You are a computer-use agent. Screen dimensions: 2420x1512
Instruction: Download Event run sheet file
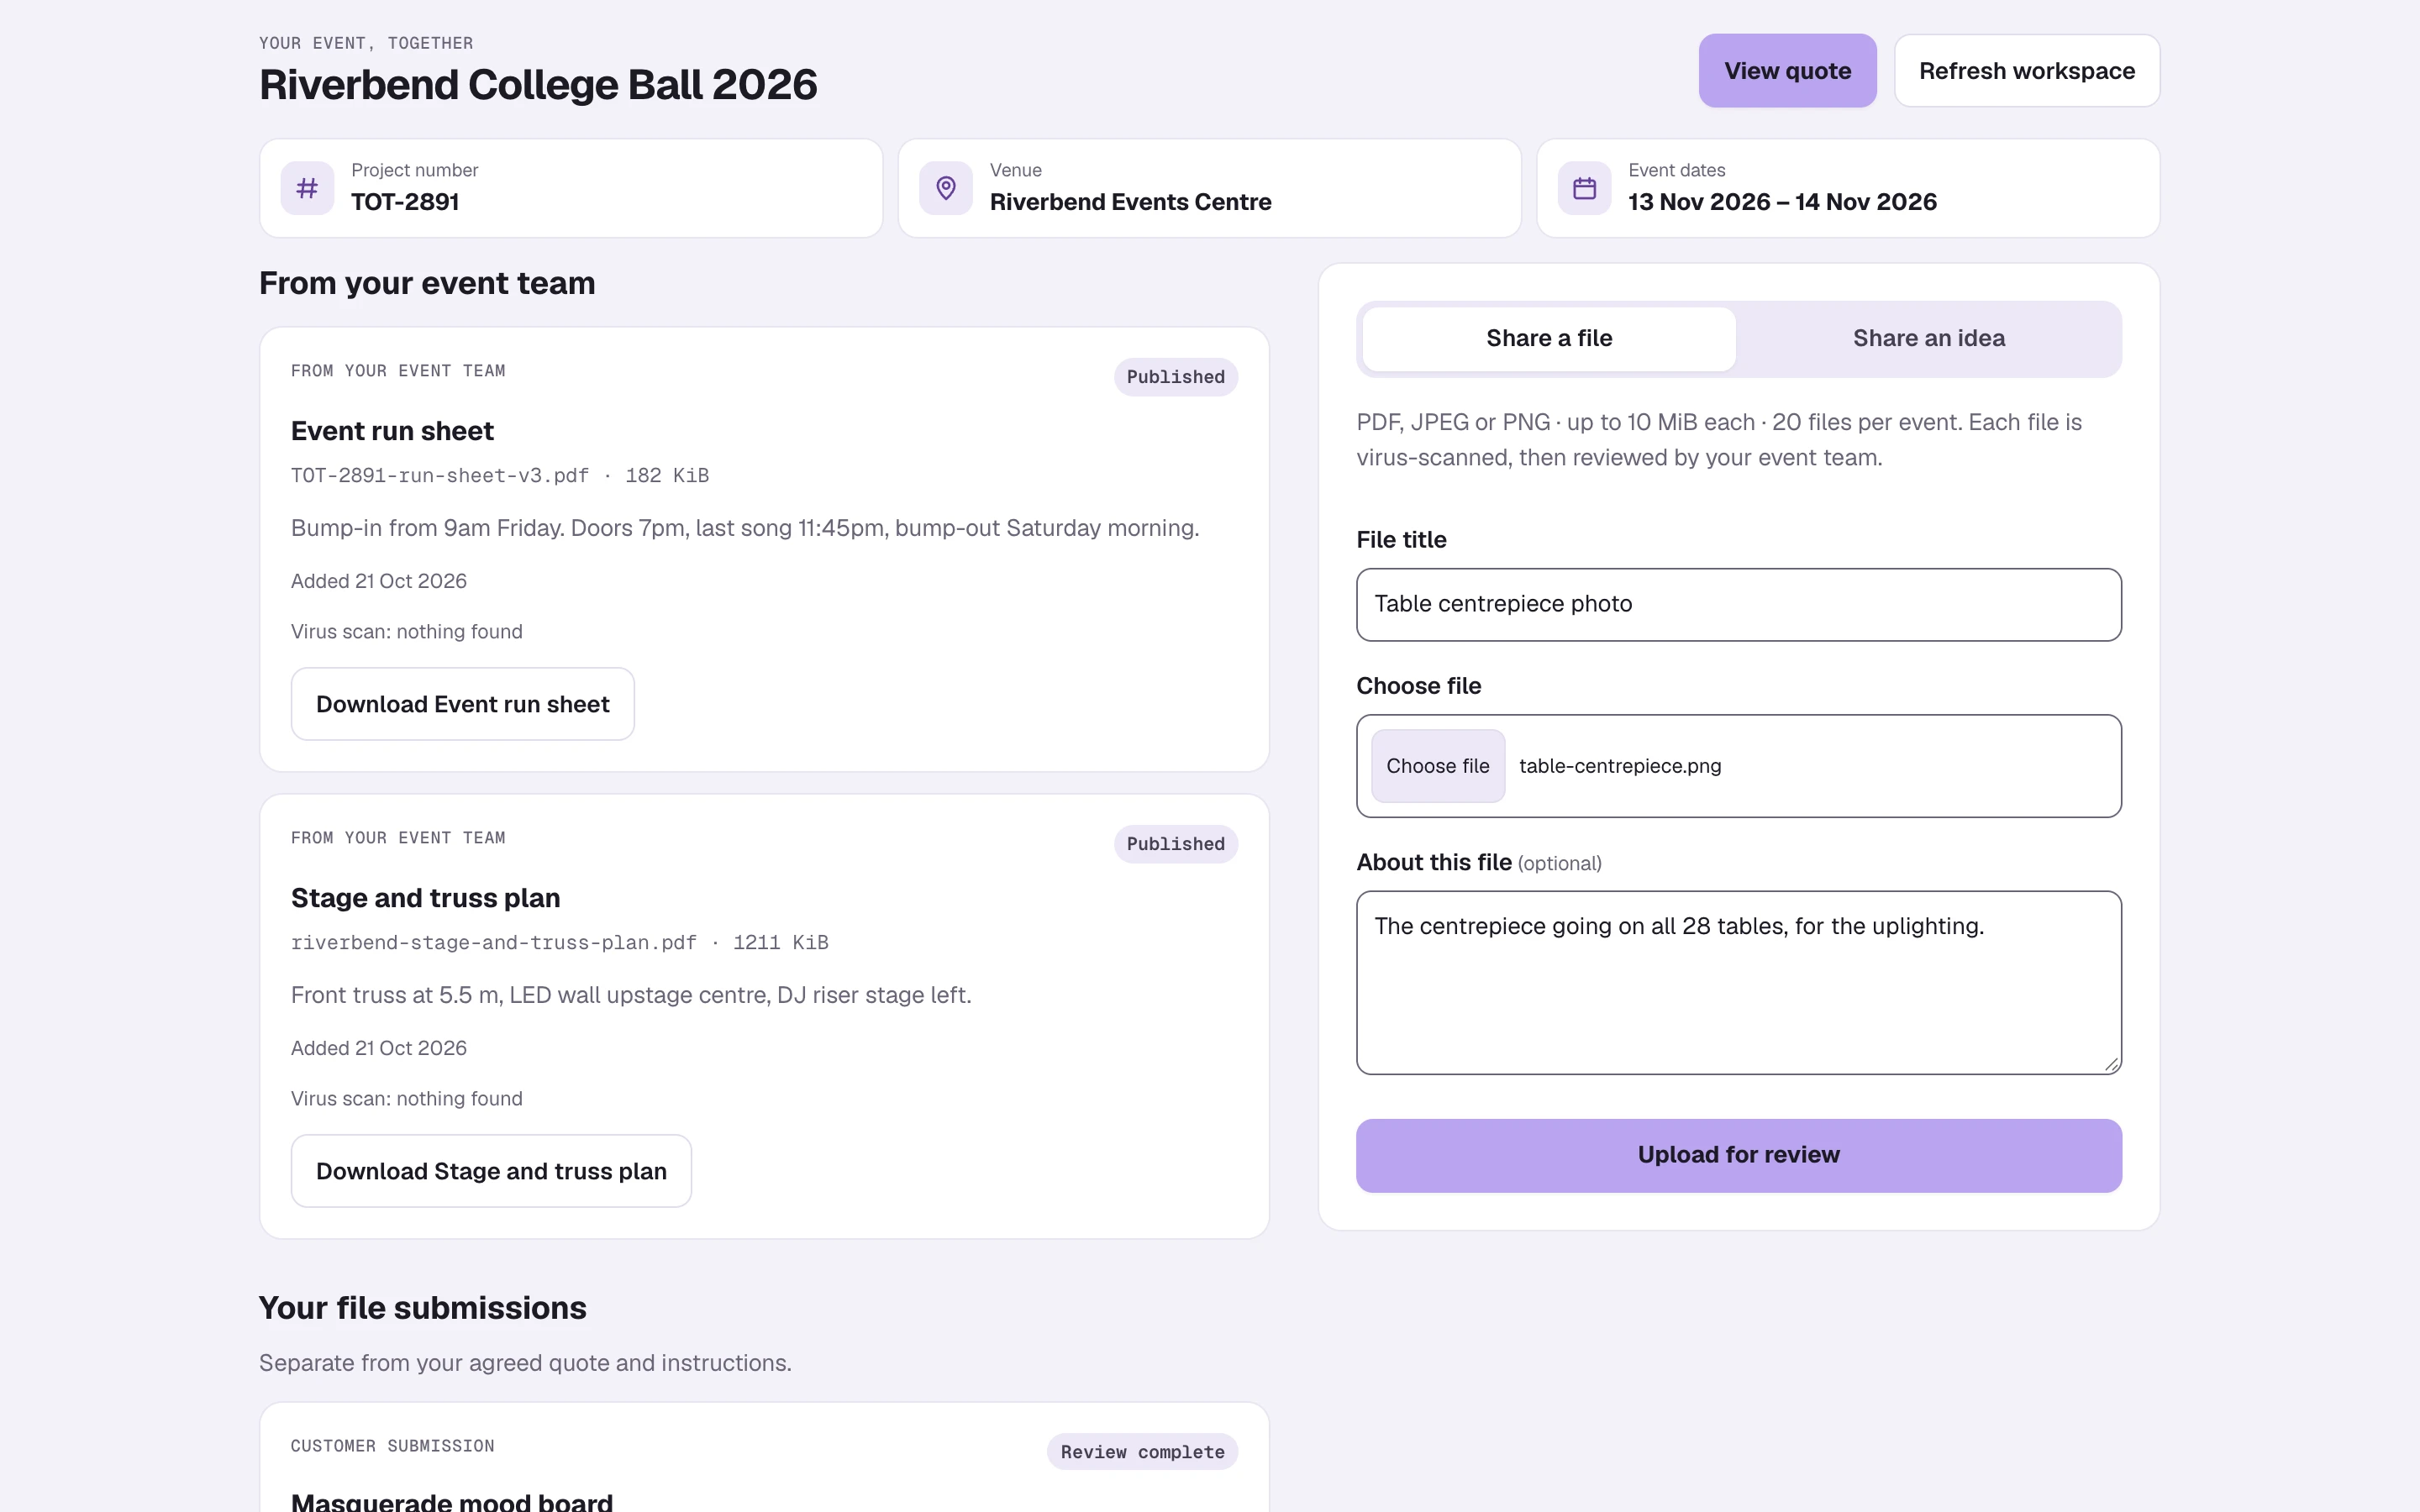click(463, 704)
